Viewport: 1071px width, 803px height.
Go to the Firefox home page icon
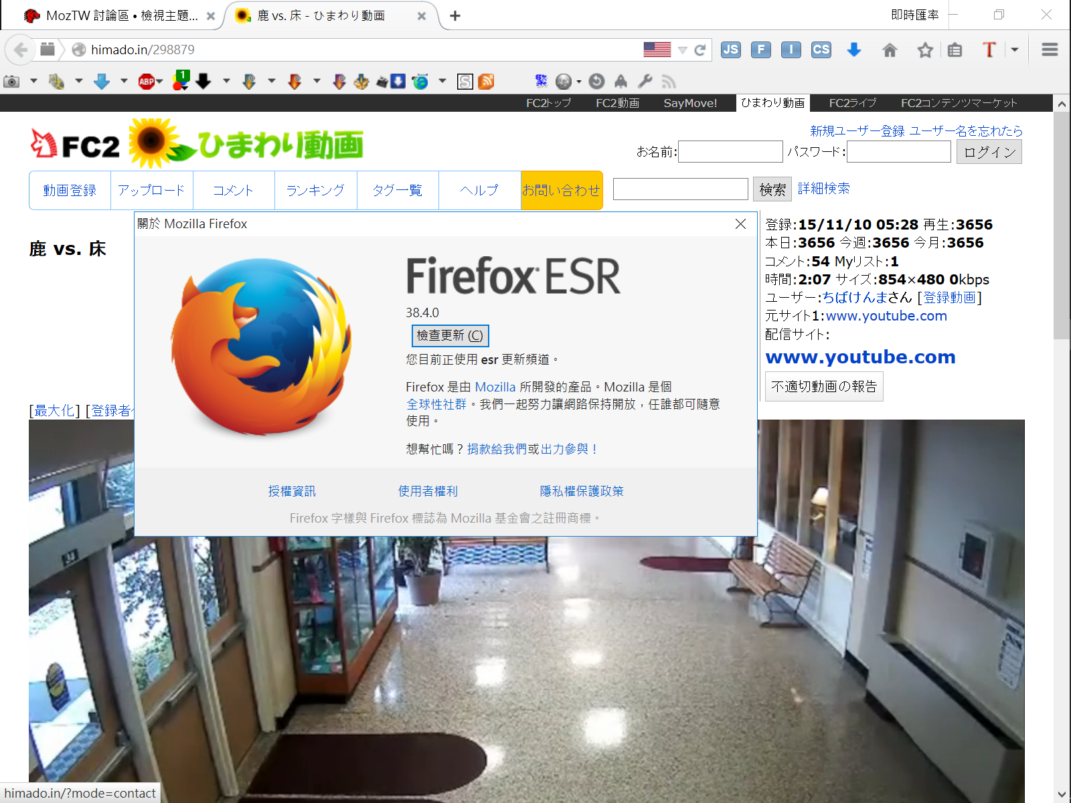click(890, 50)
